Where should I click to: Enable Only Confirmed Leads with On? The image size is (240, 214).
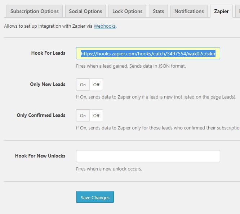tap(83, 116)
